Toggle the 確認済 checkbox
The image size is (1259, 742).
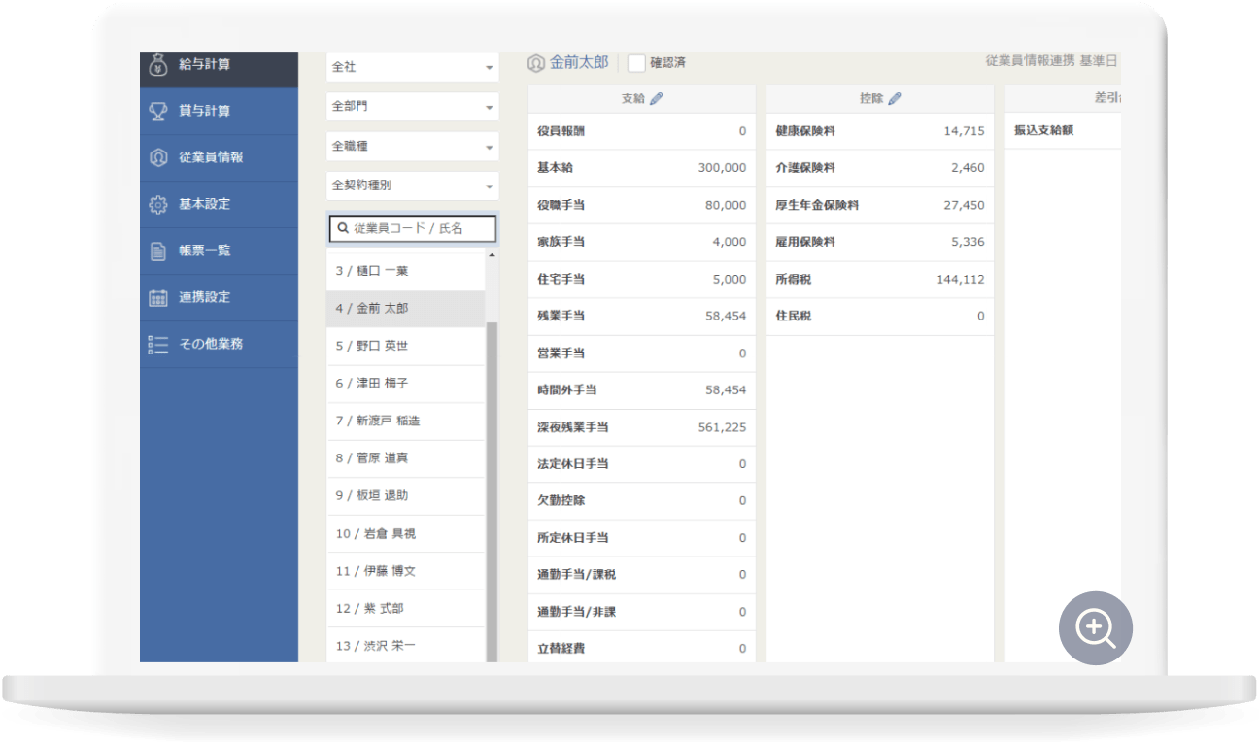click(x=636, y=63)
